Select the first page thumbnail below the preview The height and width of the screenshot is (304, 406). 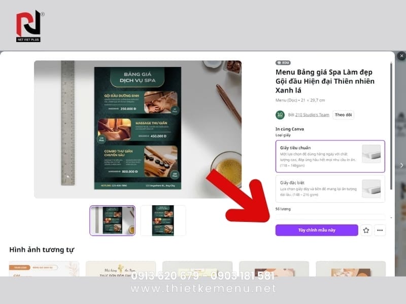[112, 219]
